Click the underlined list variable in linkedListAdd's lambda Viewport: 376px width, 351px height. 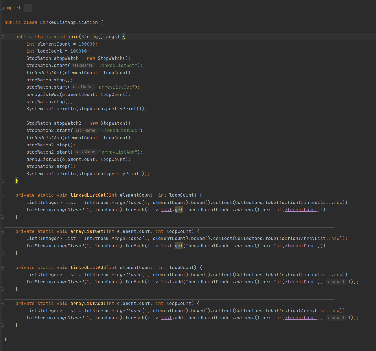[166, 282]
